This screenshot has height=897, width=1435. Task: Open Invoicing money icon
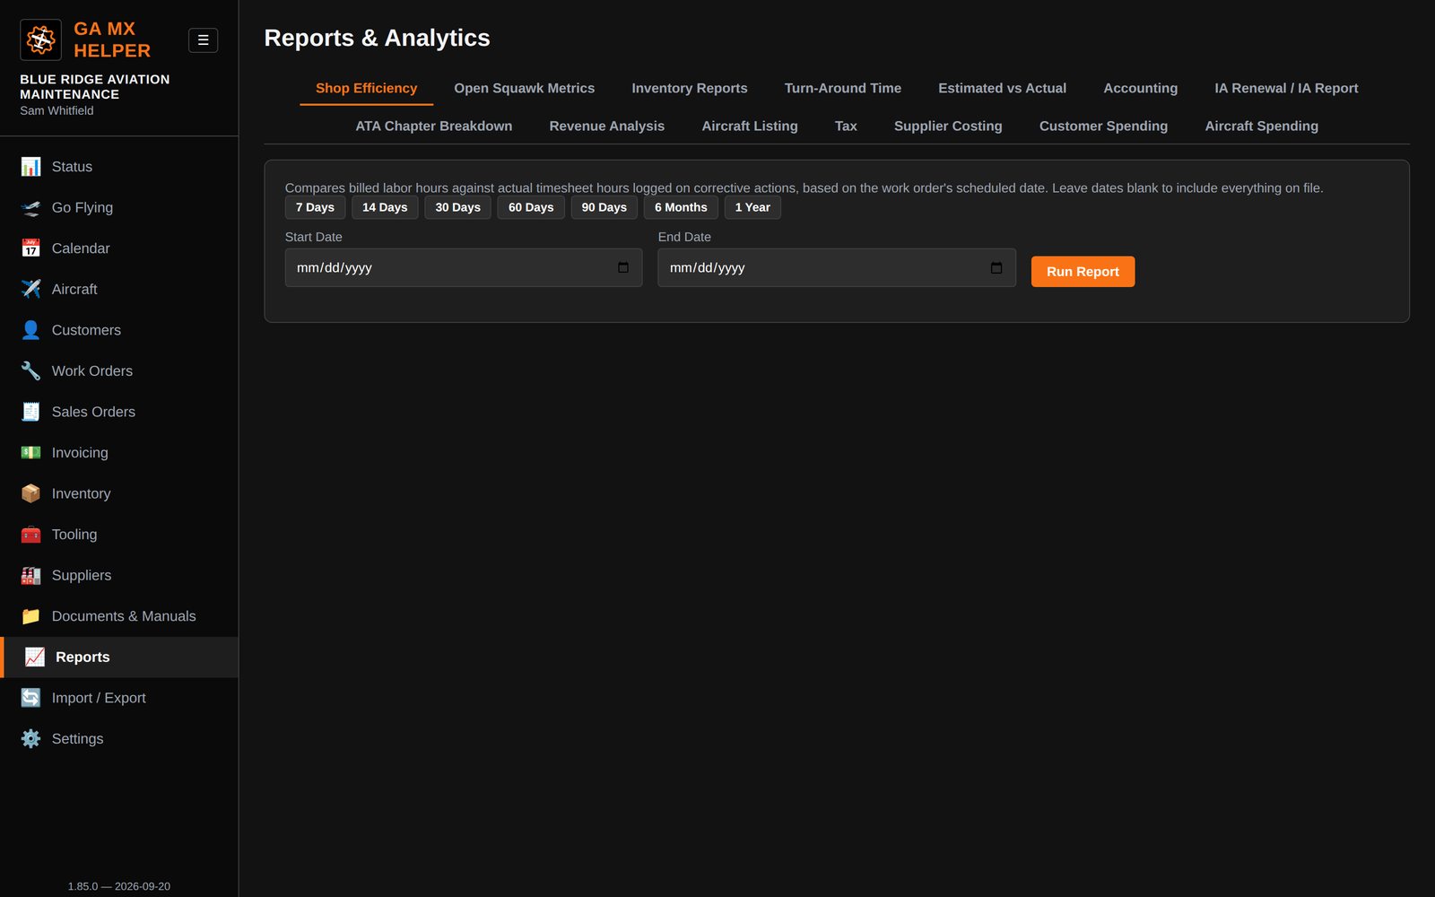(x=30, y=452)
